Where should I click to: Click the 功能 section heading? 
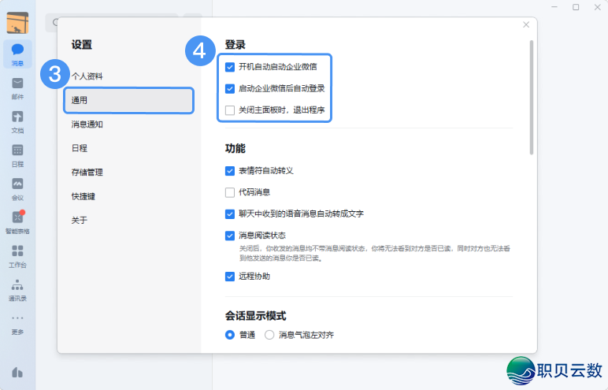(235, 149)
